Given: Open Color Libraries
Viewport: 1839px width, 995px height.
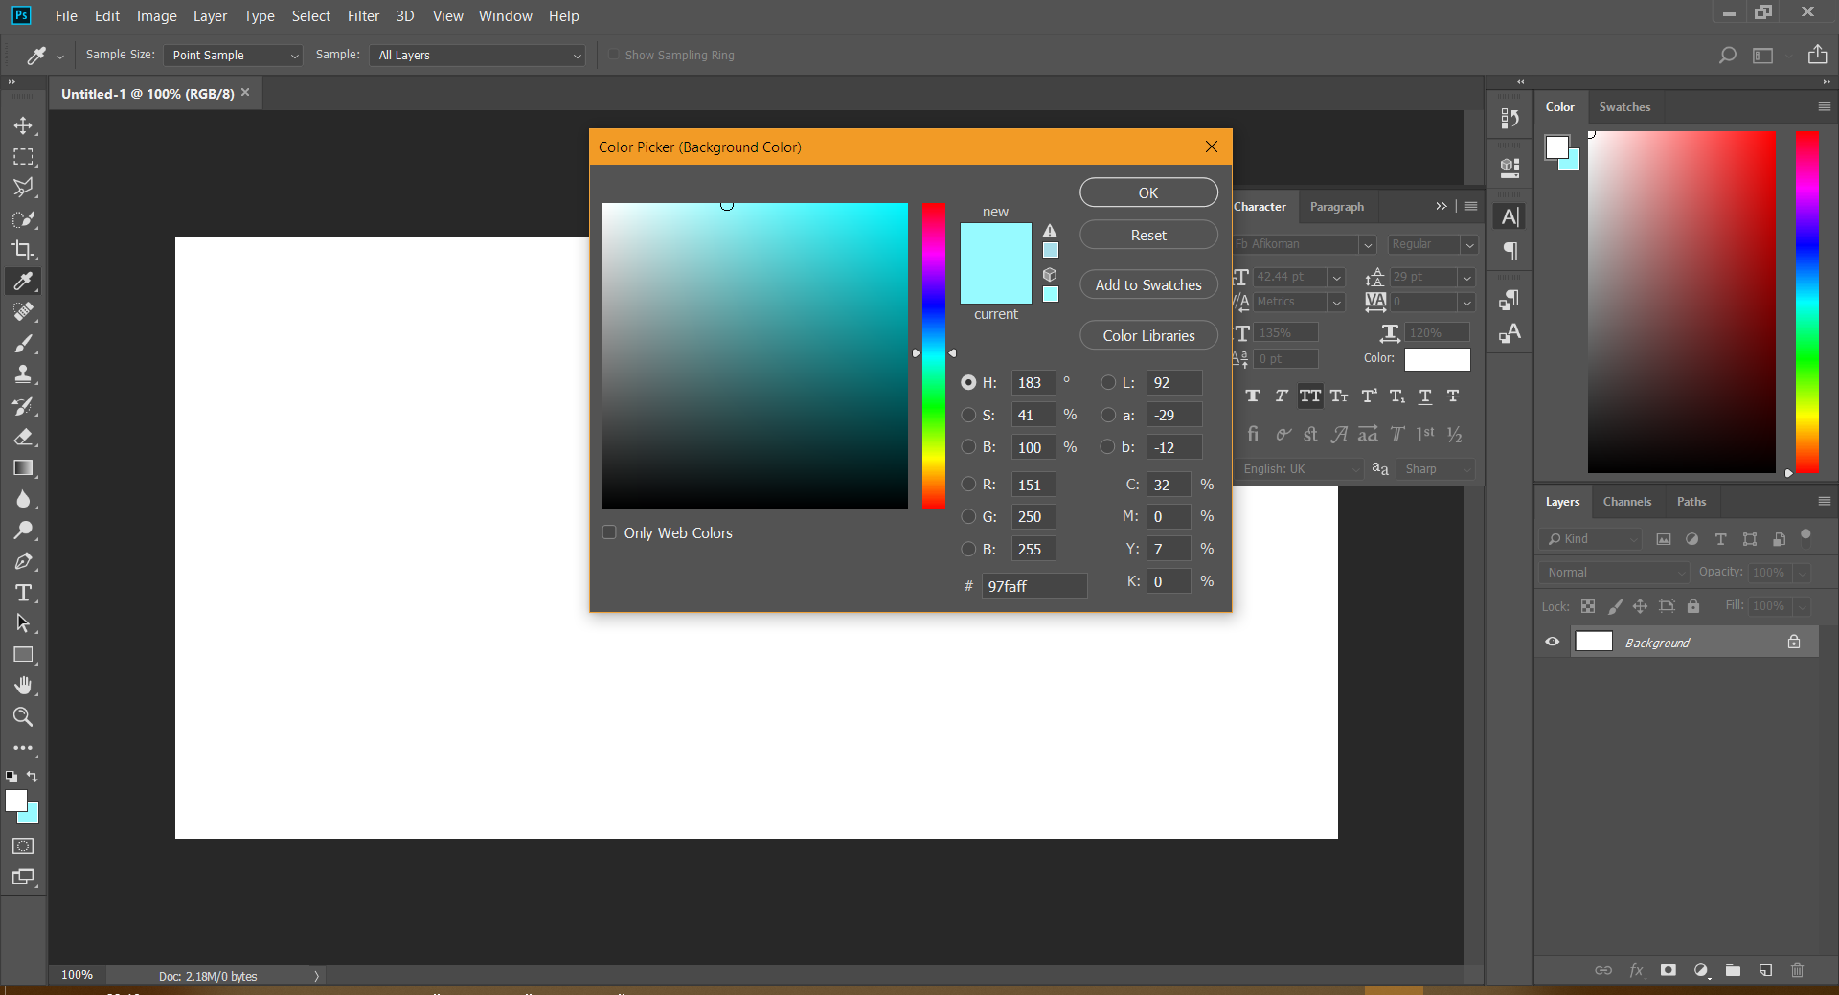Looking at the screenshot, I should [x=1148, y=336].
